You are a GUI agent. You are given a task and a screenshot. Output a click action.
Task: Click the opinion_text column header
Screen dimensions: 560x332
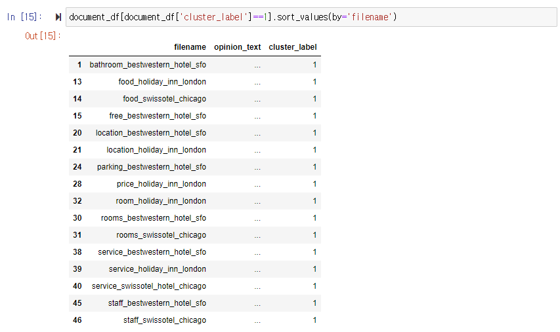tap(238, 47)
